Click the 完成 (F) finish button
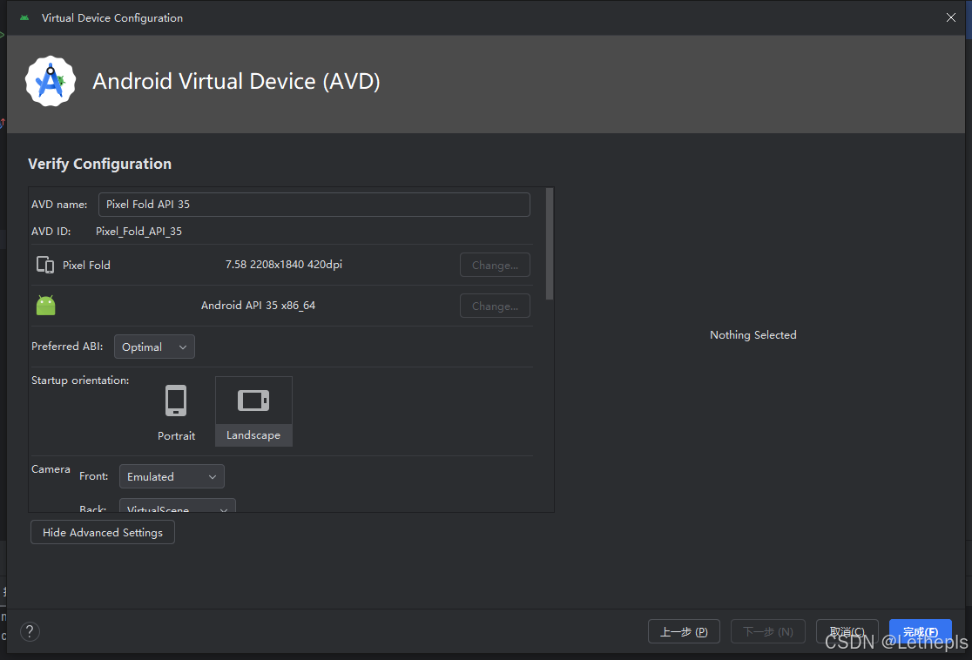 pos(921,631)
